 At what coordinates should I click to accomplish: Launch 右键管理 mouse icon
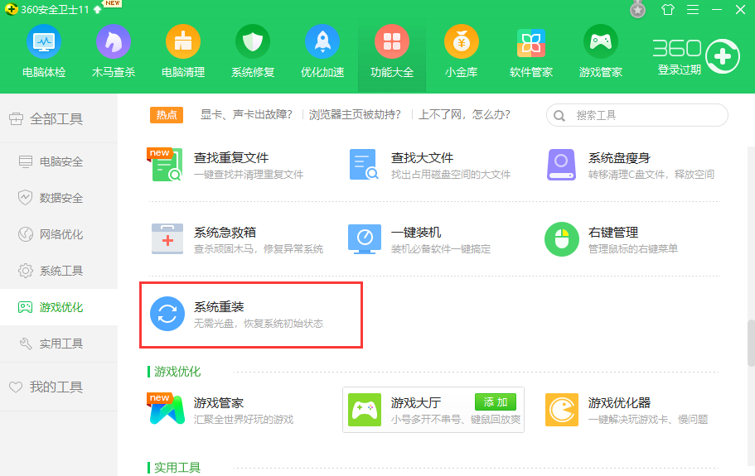[561, 239]
